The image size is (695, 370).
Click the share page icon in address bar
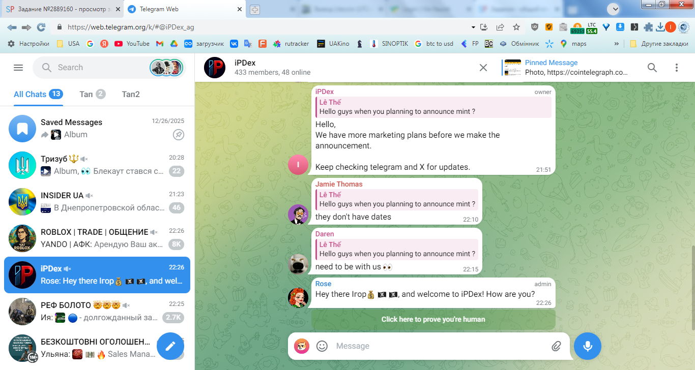pyautogui.click(x=500, y=27)
